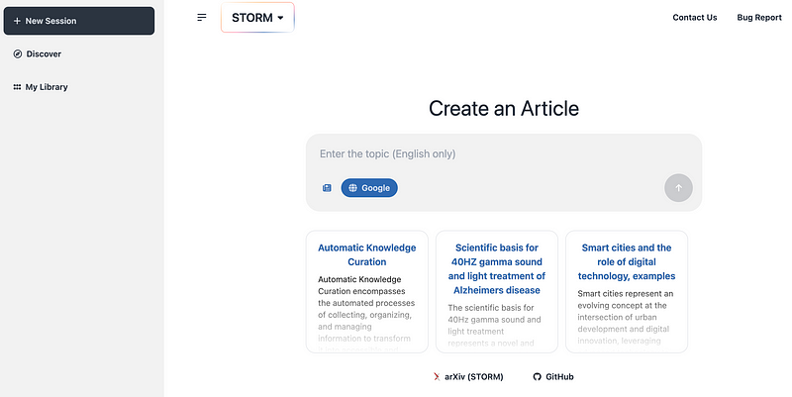This screenshot has width=792, height=397.
Task: Click the plus icon in New Session
Action: [x=17, y=21]
